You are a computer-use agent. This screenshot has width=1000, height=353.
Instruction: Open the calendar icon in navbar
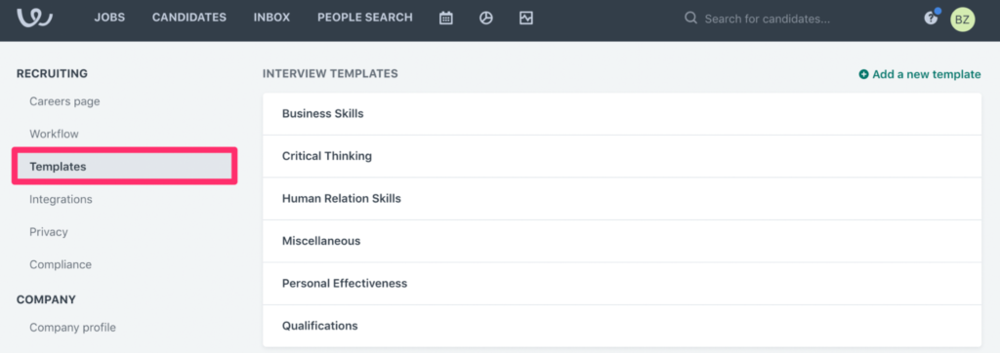445,19
